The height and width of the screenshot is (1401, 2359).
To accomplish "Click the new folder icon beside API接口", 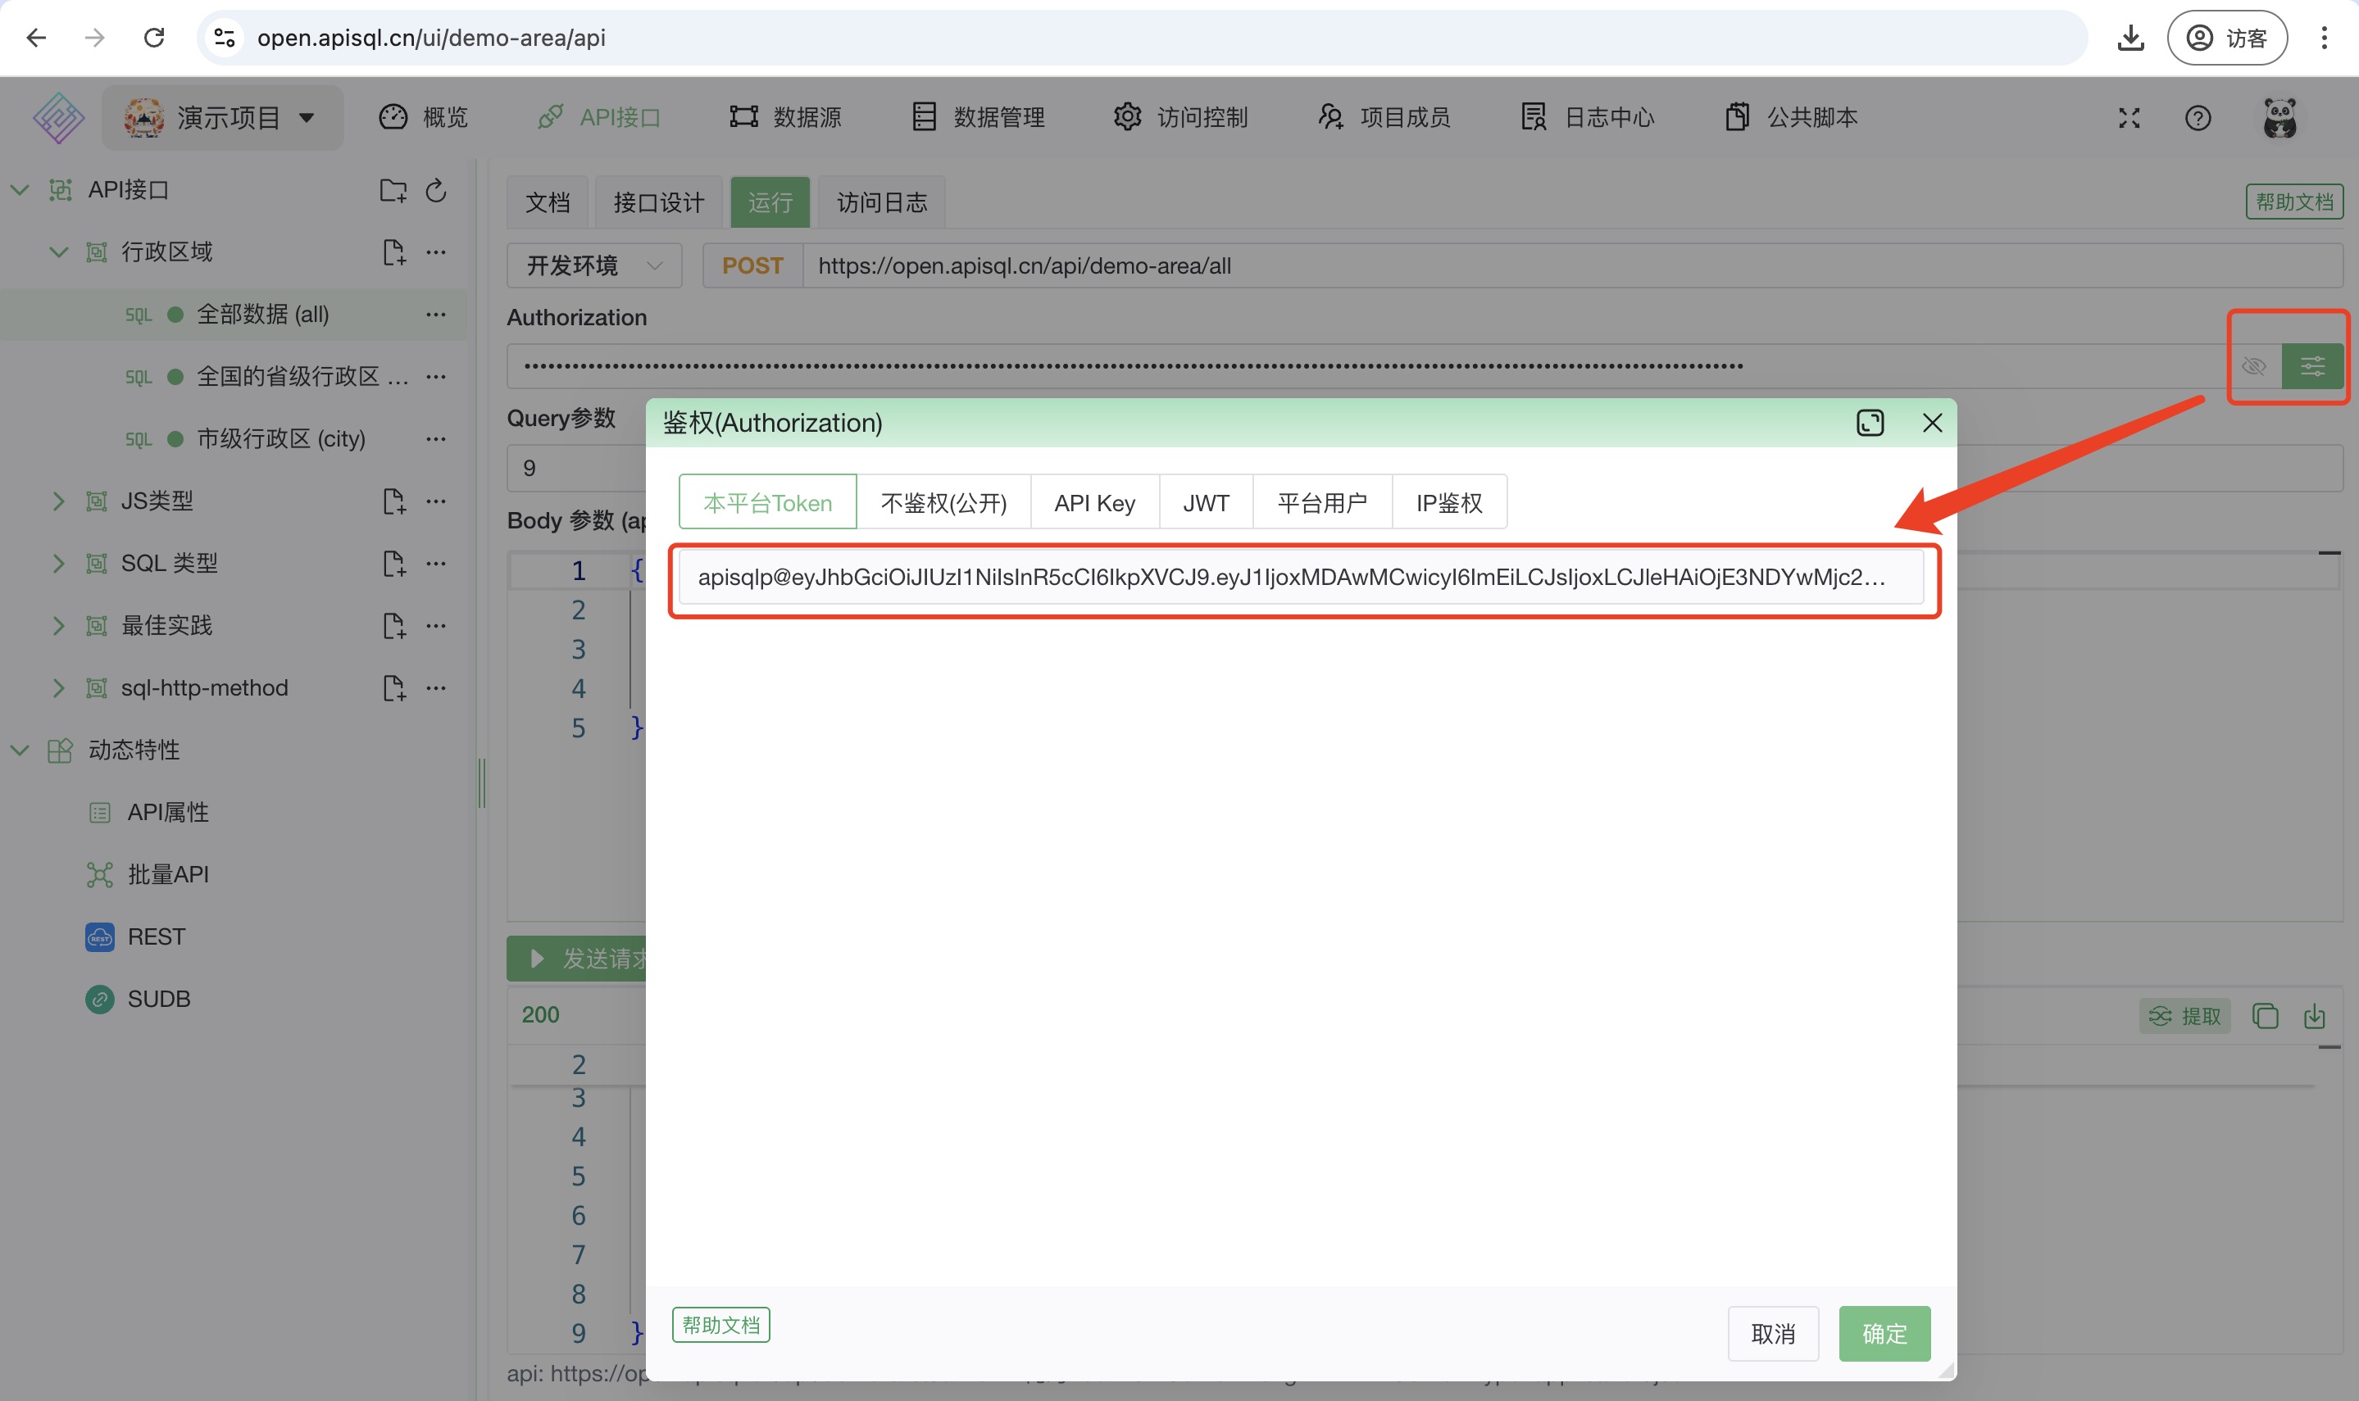I will point(393,191).
